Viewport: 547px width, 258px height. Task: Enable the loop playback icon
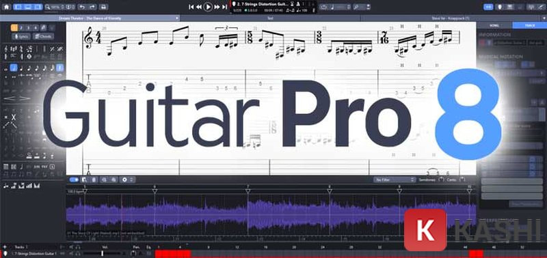click(323, 7)
